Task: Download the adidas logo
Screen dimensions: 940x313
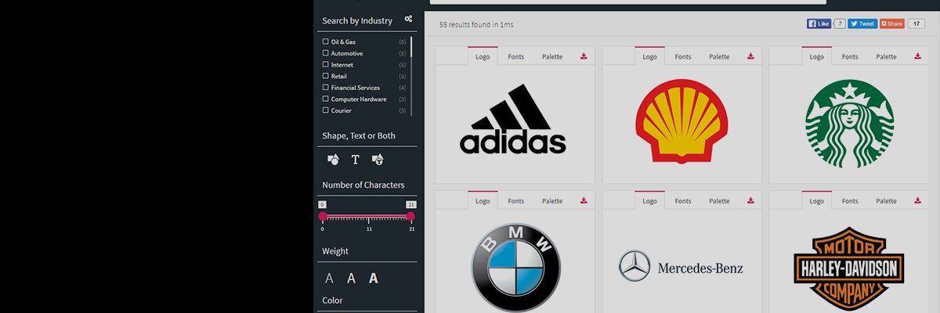Action: click(584, 56)
